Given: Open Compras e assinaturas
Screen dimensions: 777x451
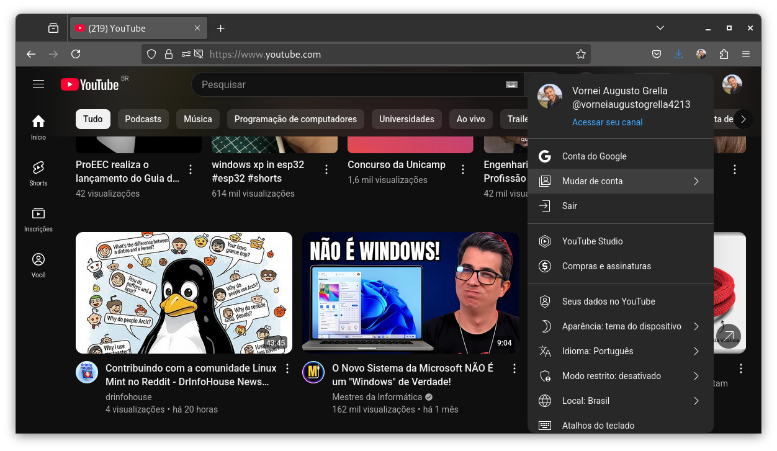Looking at the screenshot, I should tap(621, 266).
